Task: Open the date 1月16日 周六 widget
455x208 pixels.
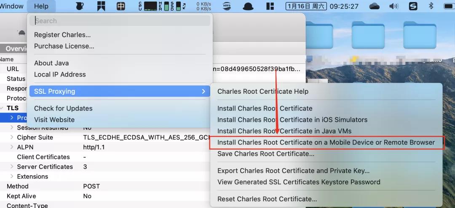Action: coord(306,6)
